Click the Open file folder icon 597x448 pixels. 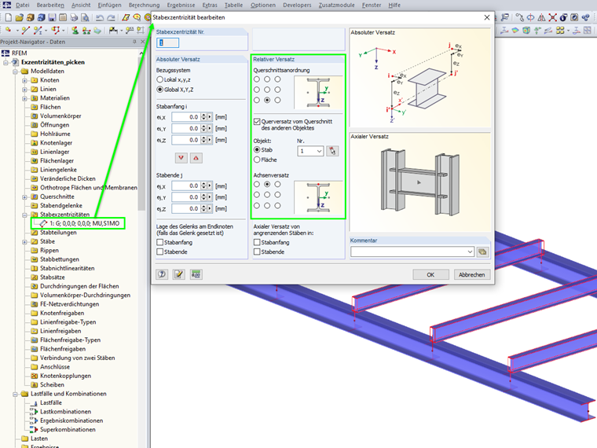pyautogui.click(x=20, y=17)
